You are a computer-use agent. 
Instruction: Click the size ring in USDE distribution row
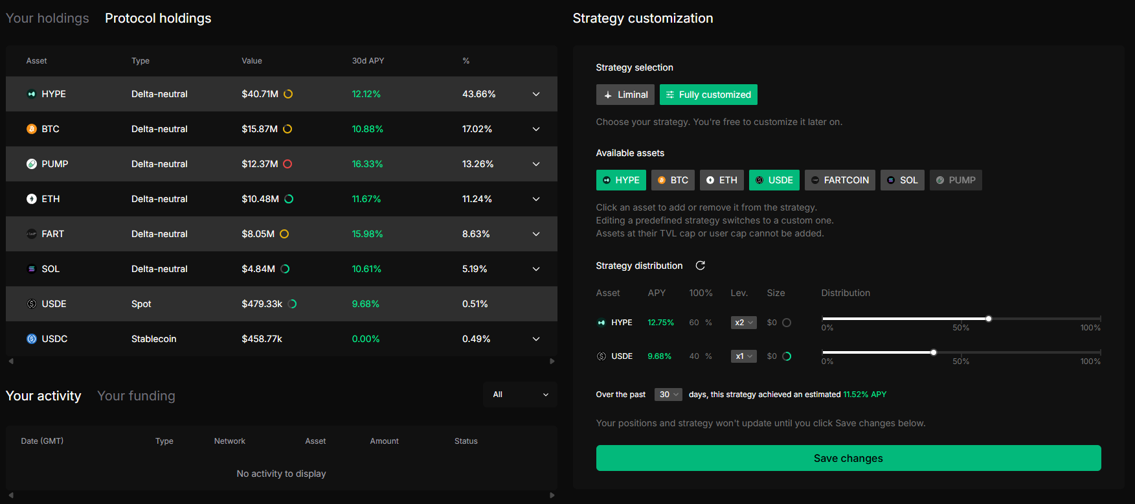pos(787,356)
